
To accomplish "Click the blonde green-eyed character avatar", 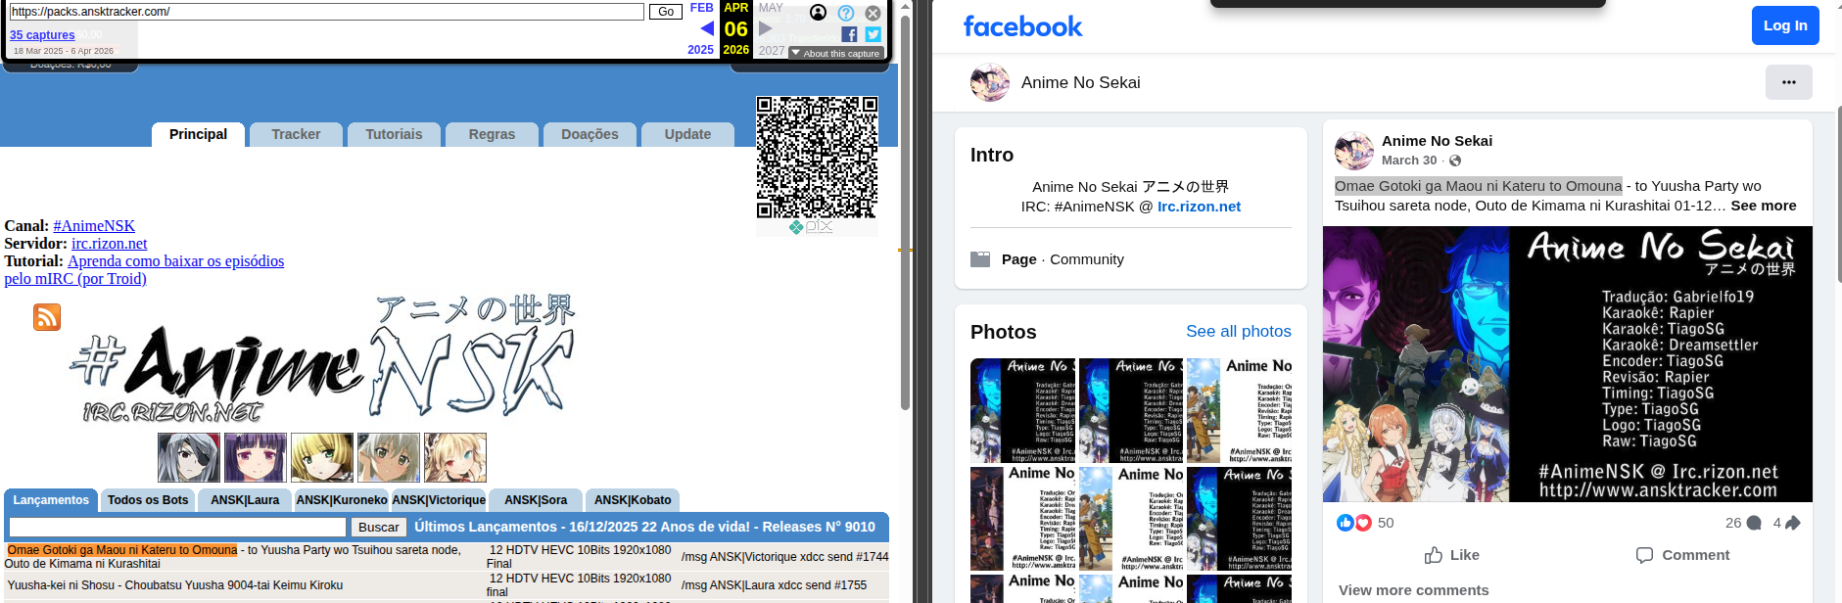I will click(322, 457).
